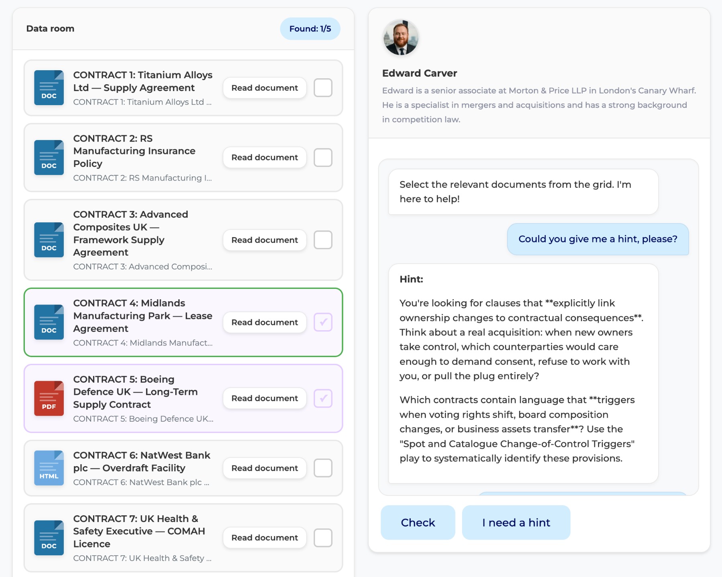This screenshot has width=722, height=577.
Task: Tick the checkbox for Contract 1 Supply Agreement
Action: pyautogui.click(x=323, y=87)
